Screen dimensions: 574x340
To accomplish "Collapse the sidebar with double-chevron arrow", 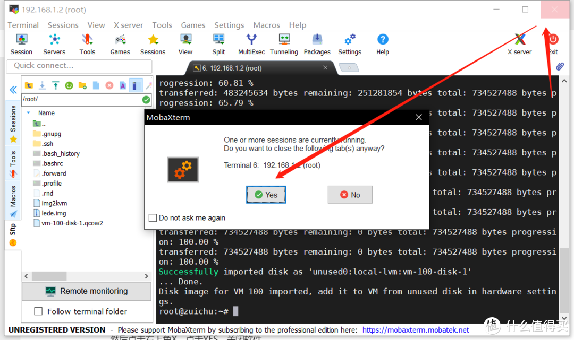I will click(x=13, y=90).
